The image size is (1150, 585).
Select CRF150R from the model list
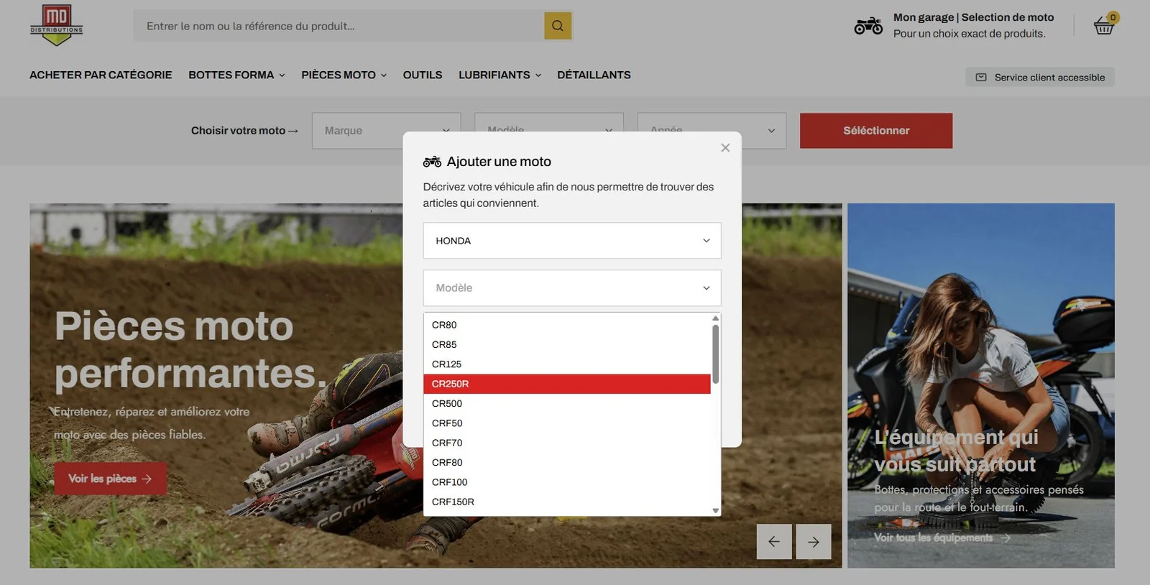[567, 502]
